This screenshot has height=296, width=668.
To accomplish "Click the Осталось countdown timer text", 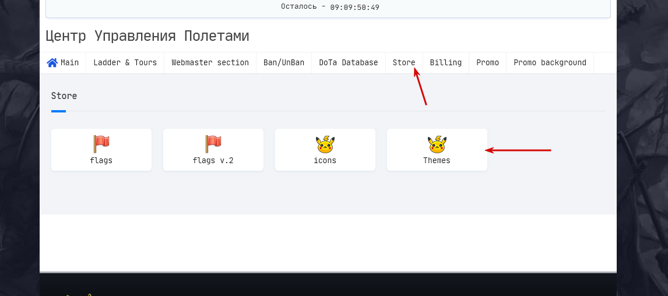I will click(330, 7).
